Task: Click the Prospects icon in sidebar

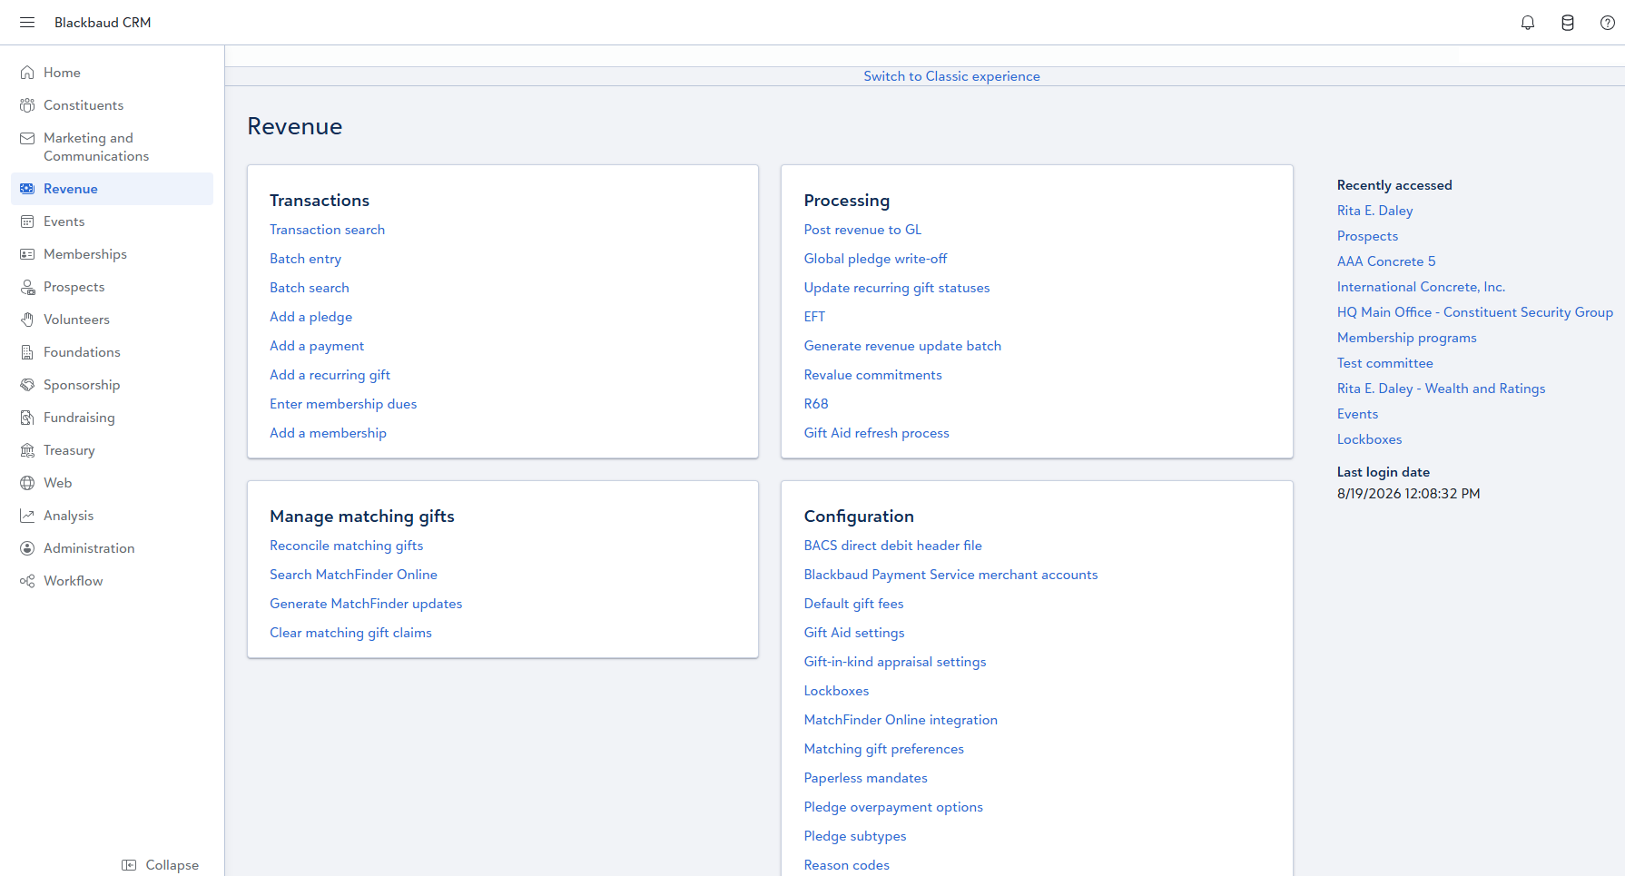Action: point(27,287)
